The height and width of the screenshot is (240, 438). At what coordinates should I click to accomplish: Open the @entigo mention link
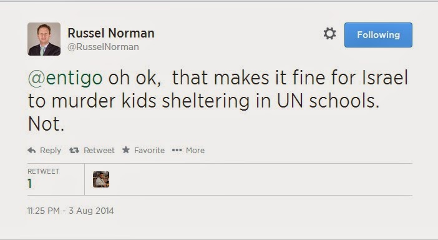pyautogui.click(x=65, y=77)
